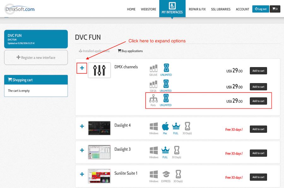
Task: Select the DVC FUN interface card
Action: coord(36,39)
